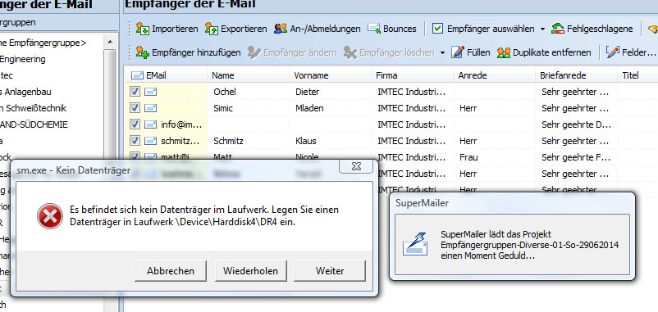
Task: Click Vorname cell 'Klaus'
Action: [x=305, y=141]
